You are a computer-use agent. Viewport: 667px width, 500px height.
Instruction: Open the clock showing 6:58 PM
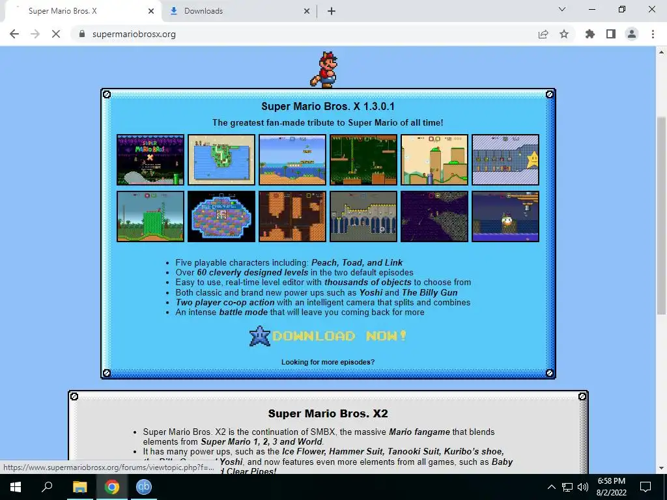click(611, 487)
